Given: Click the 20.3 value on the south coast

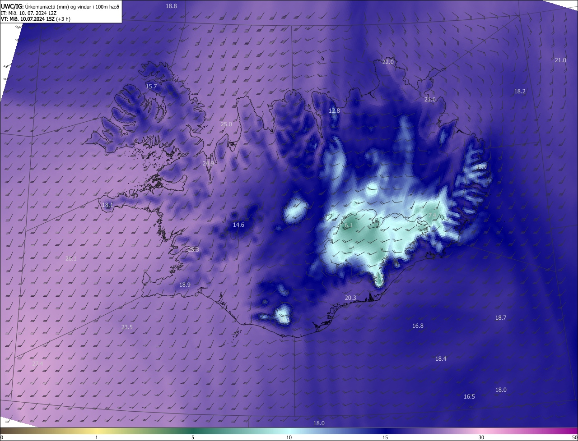Looking at the screenshot, I should click(350, 298).
